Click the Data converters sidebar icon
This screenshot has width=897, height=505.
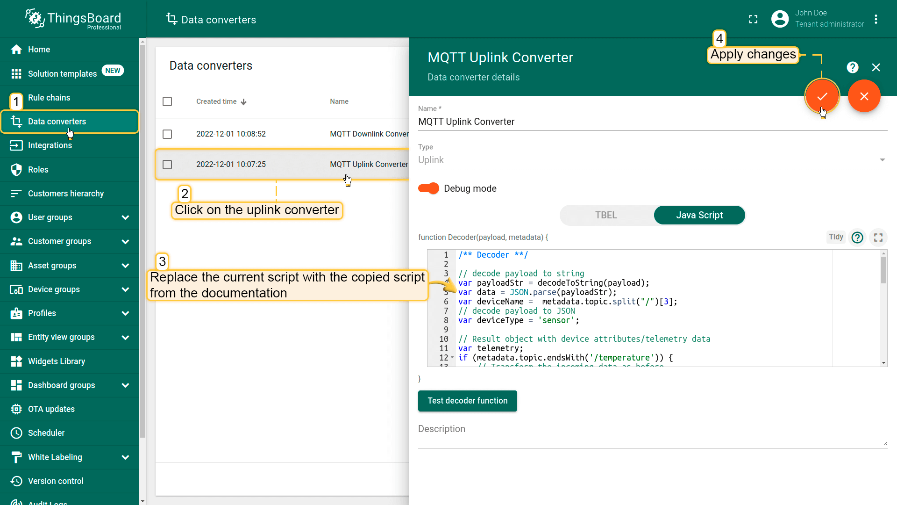click(17, 121)
